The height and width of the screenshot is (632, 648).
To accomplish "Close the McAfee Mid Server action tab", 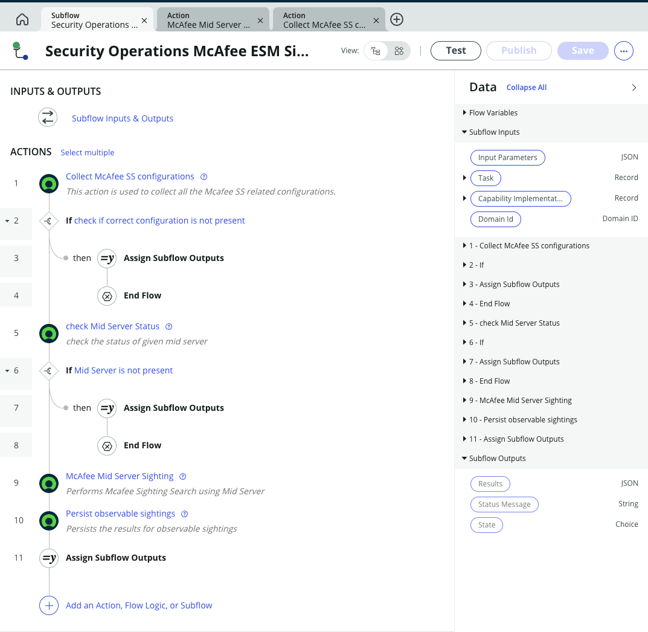I will coord(260,21).
